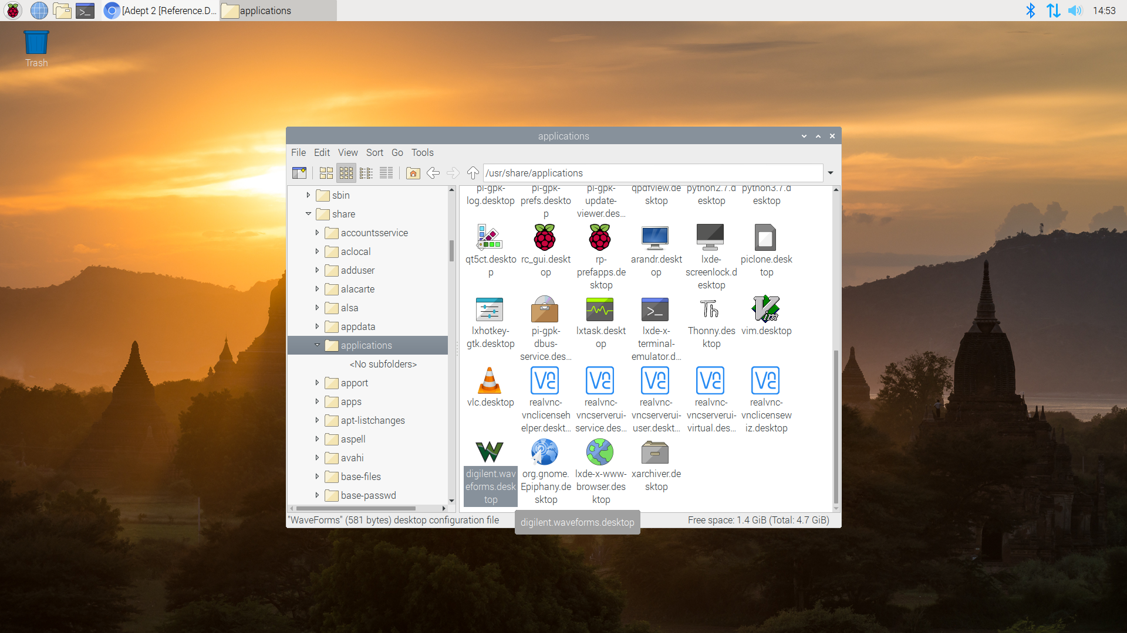Screen dimensions: 1127x633
Task: Open the Tools menu
Action: pos(423,152)
